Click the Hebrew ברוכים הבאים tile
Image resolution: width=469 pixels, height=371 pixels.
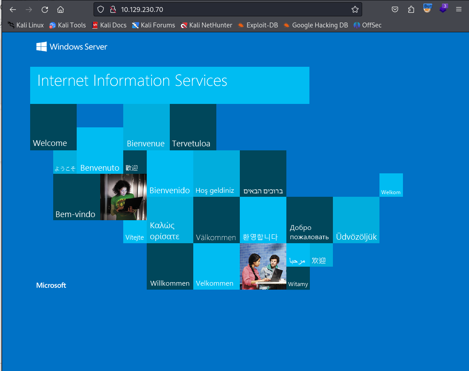click(x=263, y=173)
